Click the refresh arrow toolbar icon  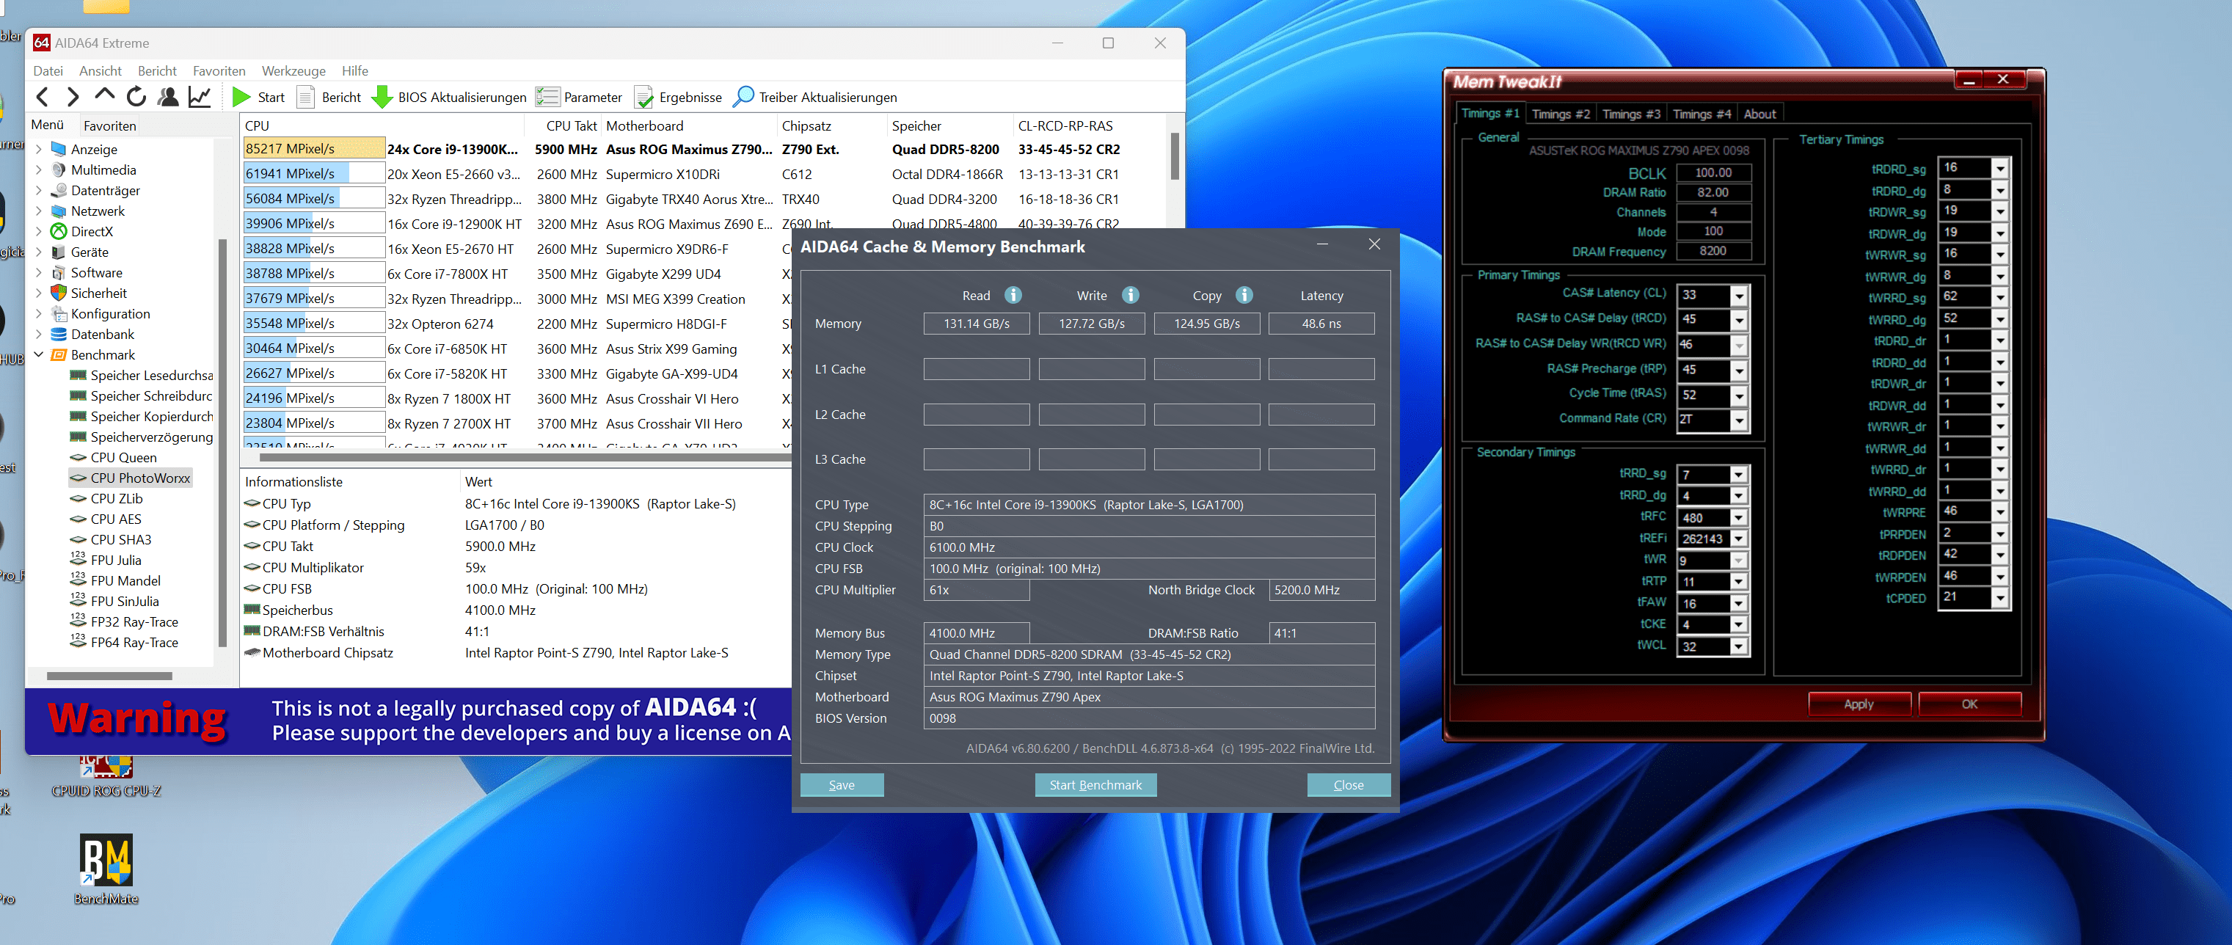click(x=136, y=97)
